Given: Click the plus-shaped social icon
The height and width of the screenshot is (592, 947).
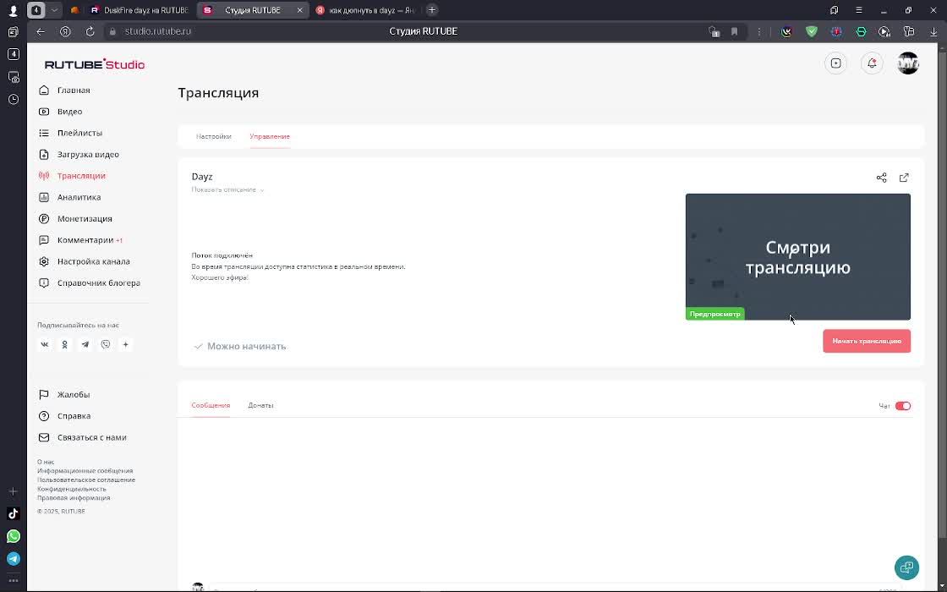Looking at the screenshot, I should pyautogui.click(x=126, y=344).
